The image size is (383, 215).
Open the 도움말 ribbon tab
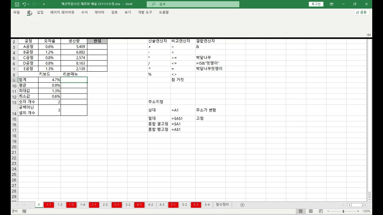pyautogui.click(x=164, y=12)
